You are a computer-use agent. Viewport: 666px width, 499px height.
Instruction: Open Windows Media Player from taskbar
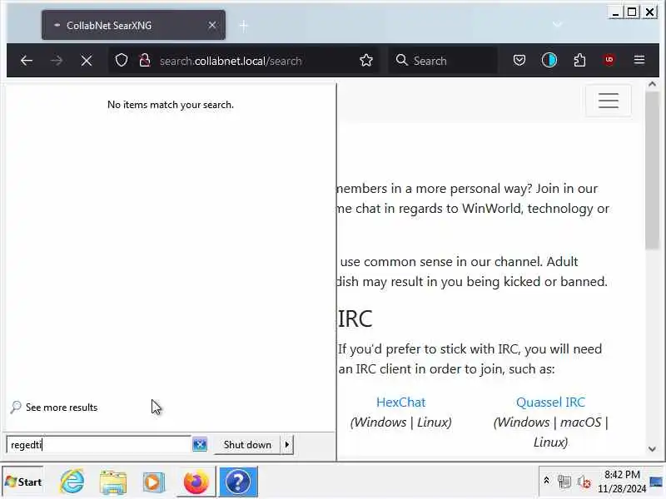tap(154, 482)
